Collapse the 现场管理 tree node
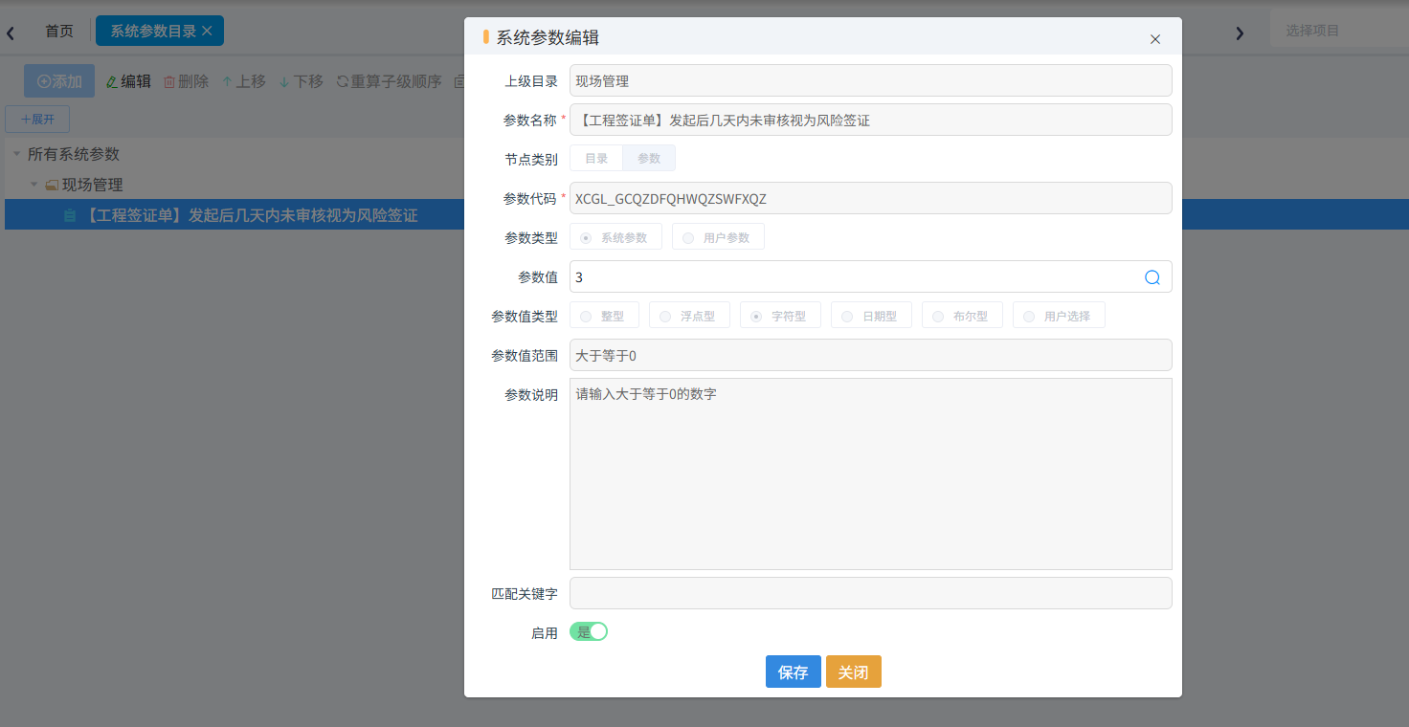 (34, 185)
